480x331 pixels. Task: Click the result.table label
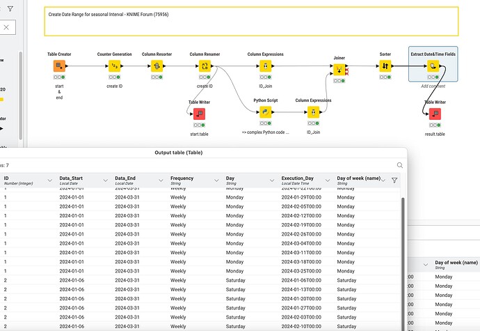[x=435, y=134]
